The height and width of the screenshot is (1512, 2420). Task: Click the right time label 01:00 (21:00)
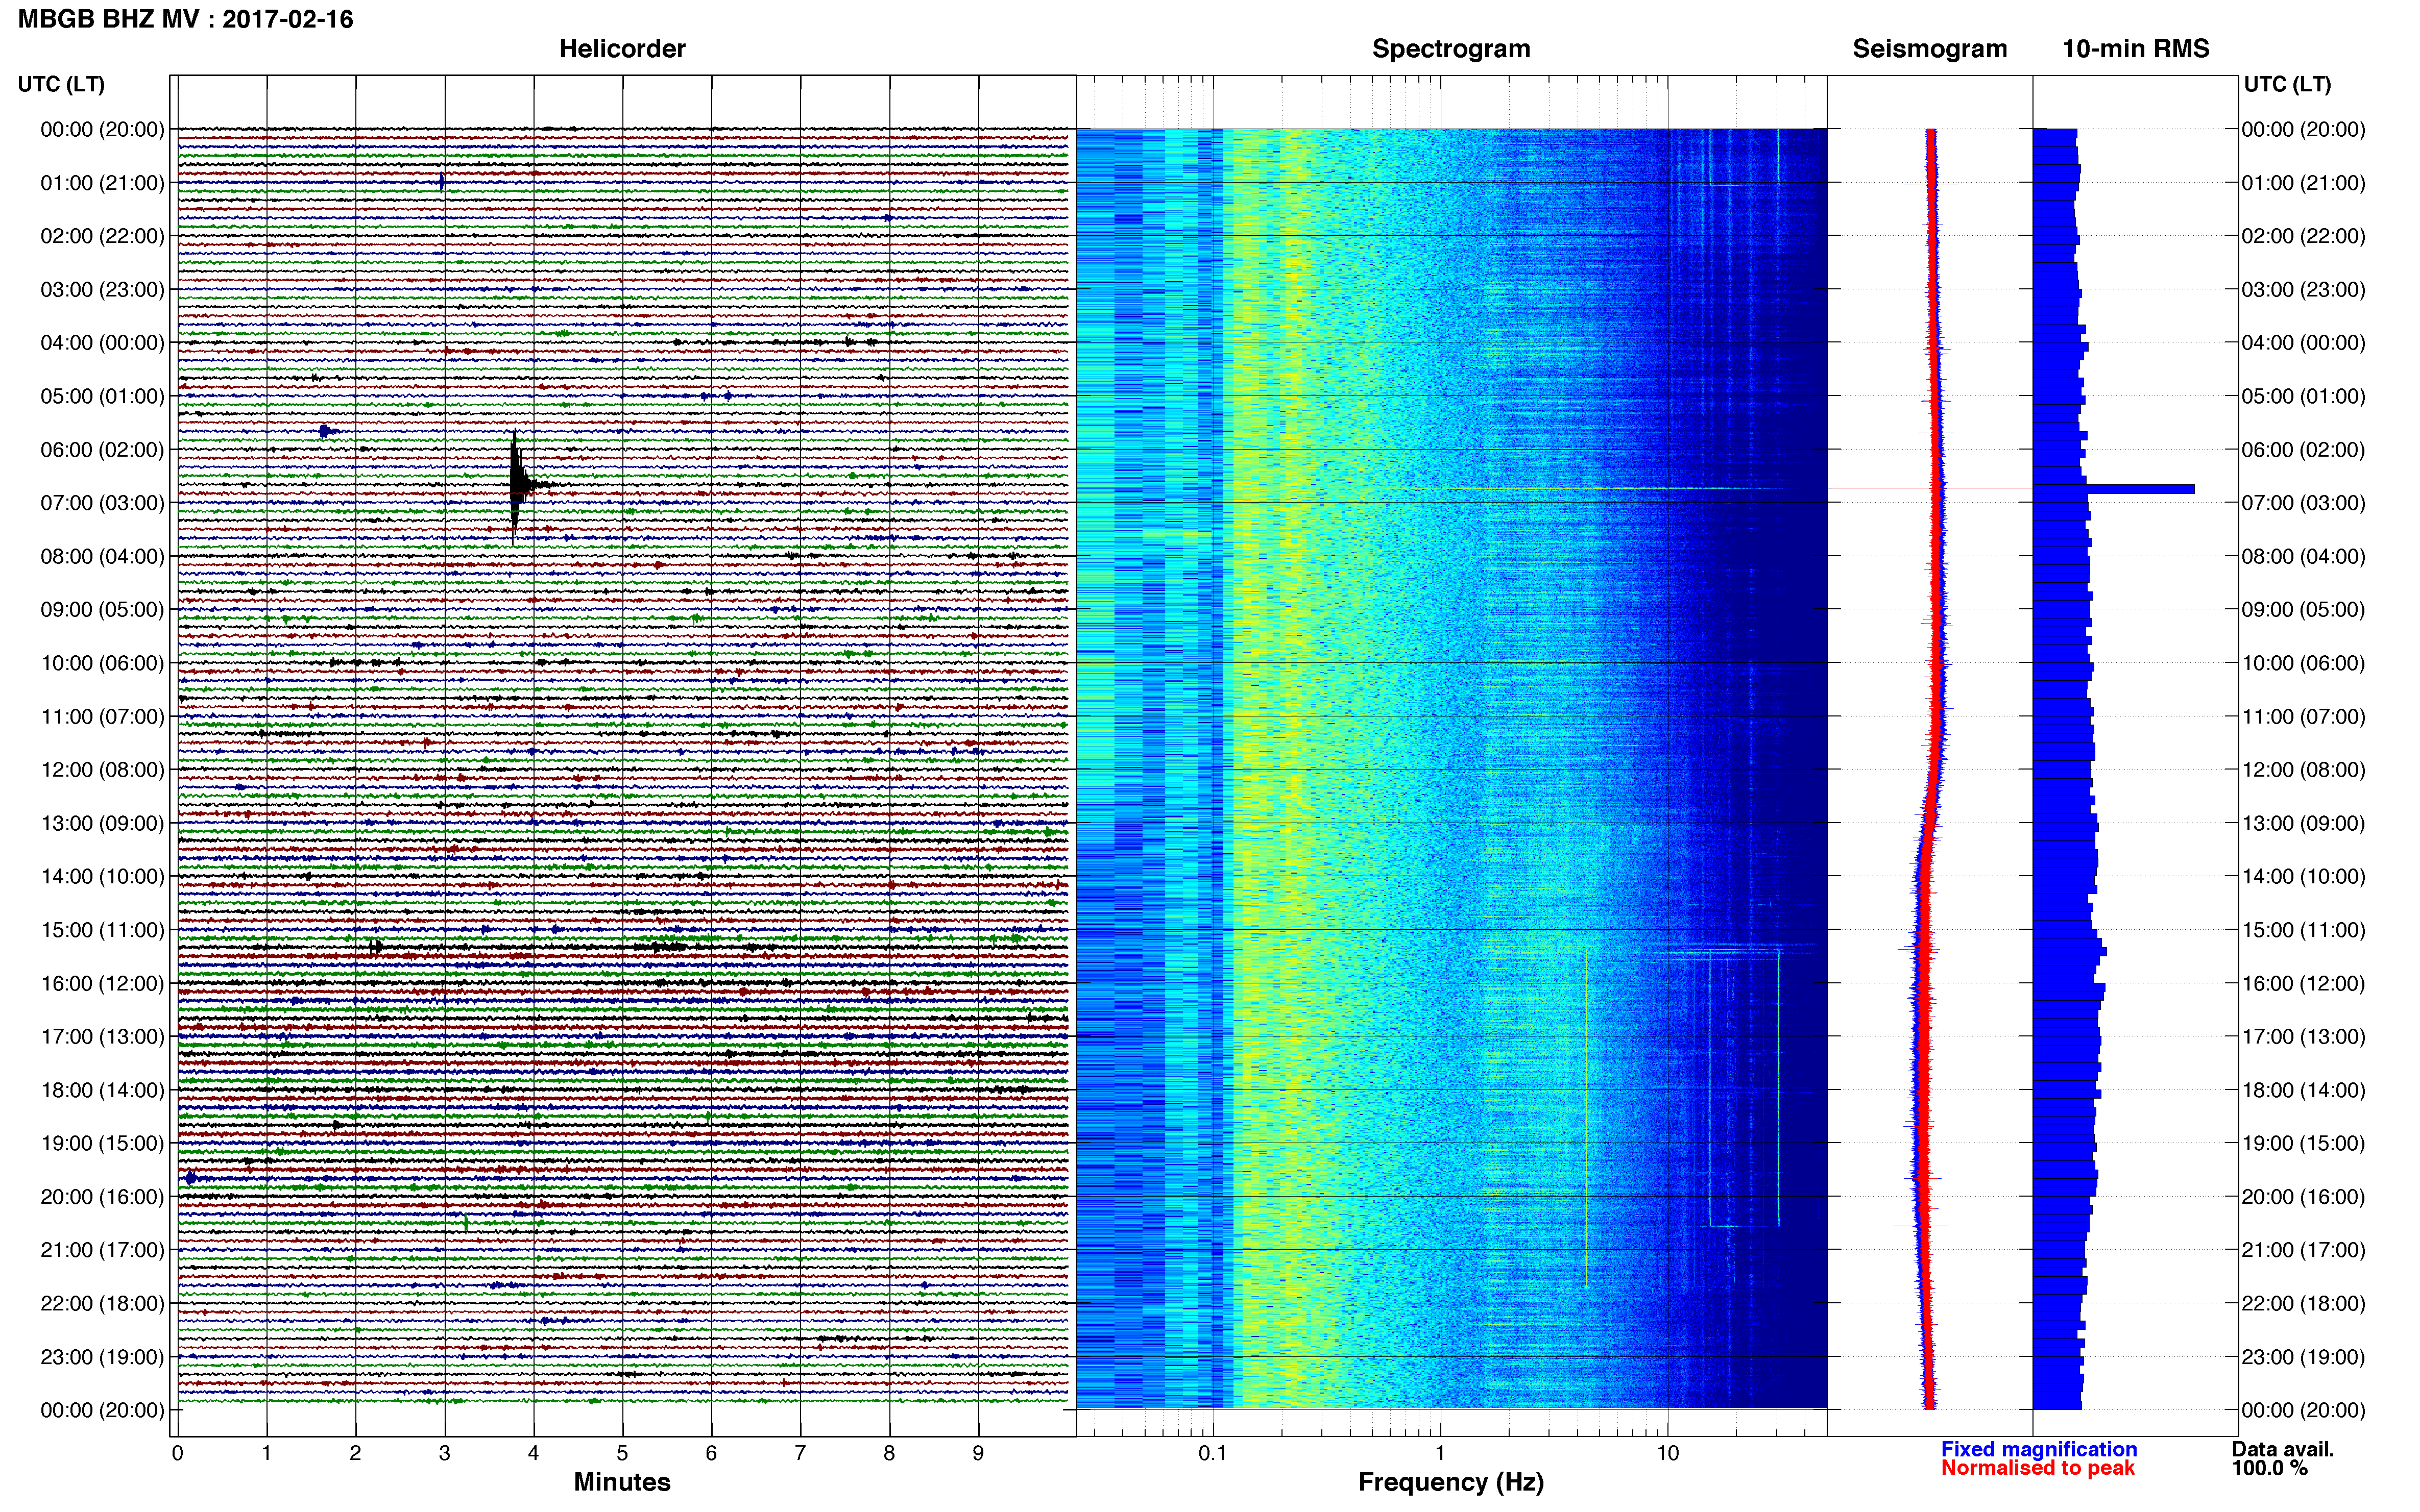coord(2303,183)
